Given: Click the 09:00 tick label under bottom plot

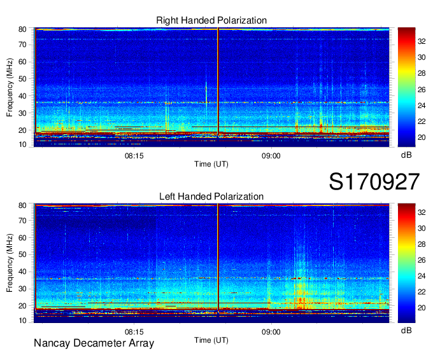Looking at the screenshot, I should coord(271,332).
